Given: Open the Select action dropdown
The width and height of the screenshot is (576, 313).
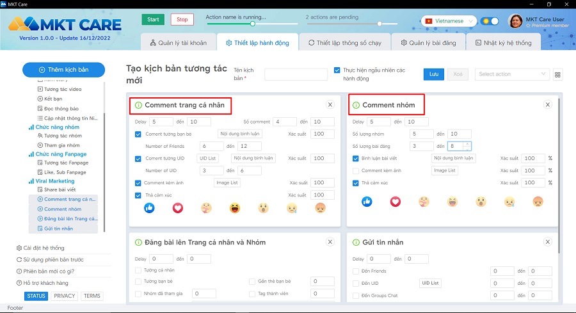Looking at the screenshot, I should pos(512,74).
